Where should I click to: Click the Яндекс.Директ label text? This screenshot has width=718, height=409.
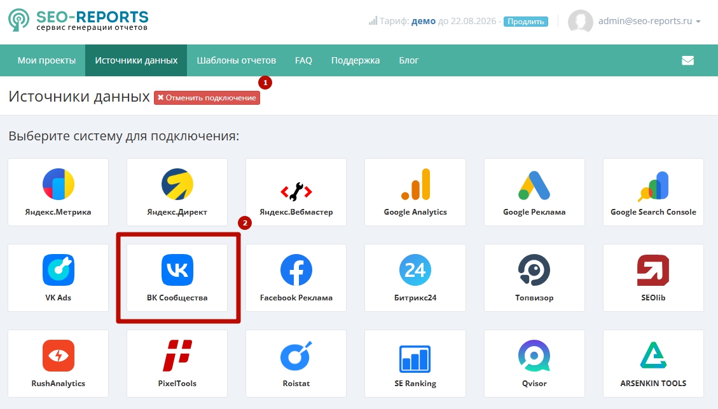[x=177, y=212]
